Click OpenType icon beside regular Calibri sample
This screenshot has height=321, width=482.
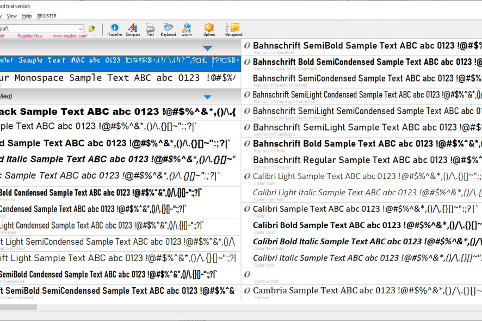pos(247,209)
